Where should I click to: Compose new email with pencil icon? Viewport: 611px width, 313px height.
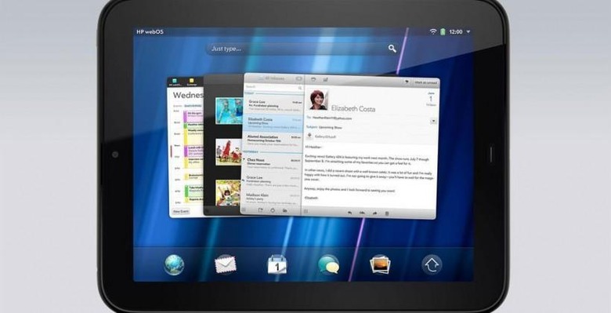[260, 210]
